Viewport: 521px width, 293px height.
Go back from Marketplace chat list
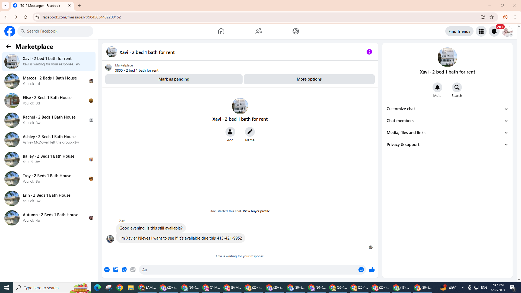pyautogui.click(x=9, y=46)
